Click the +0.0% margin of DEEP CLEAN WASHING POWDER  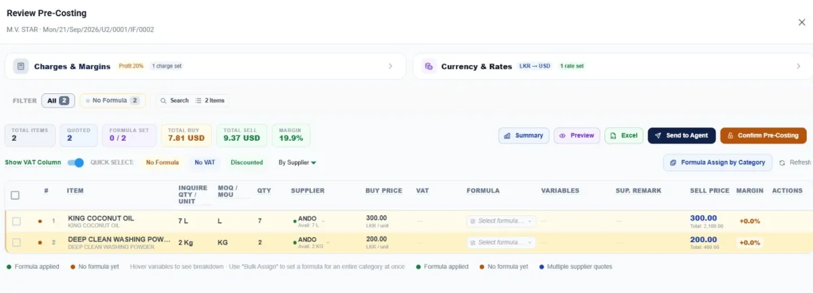pos(749,242)
